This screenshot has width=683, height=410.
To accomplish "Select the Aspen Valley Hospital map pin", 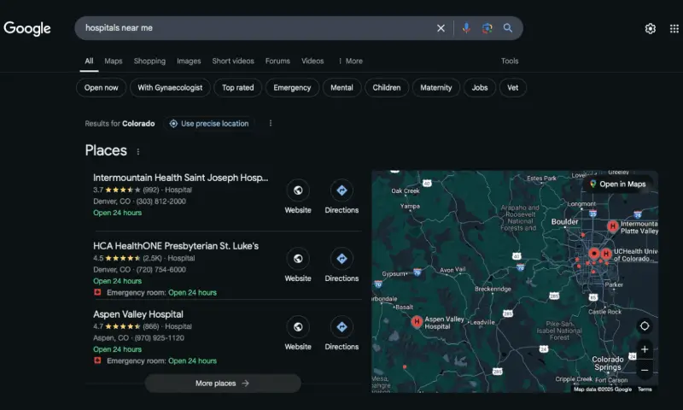I will [x=417, y=322].
